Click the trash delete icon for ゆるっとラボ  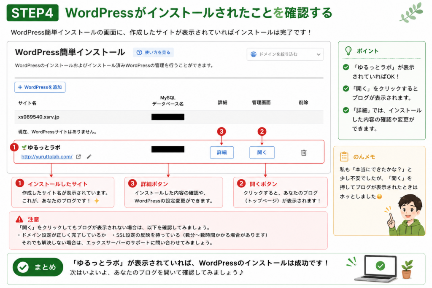pyautogui.click(x=304, y=153)
